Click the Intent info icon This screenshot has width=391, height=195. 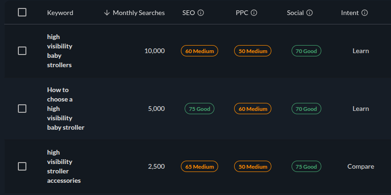tap(365, 13)
